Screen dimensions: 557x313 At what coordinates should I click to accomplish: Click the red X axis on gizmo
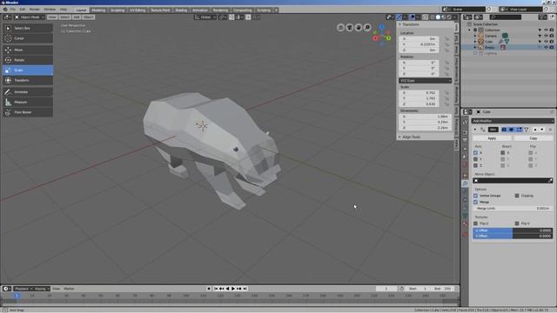[x=375, y=38]
